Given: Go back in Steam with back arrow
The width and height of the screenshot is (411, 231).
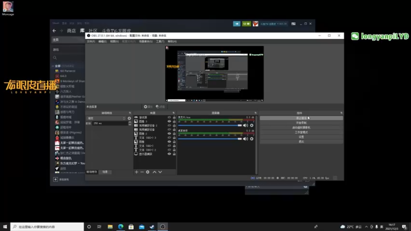Looking at the screenshot, I should click(54, 31).
